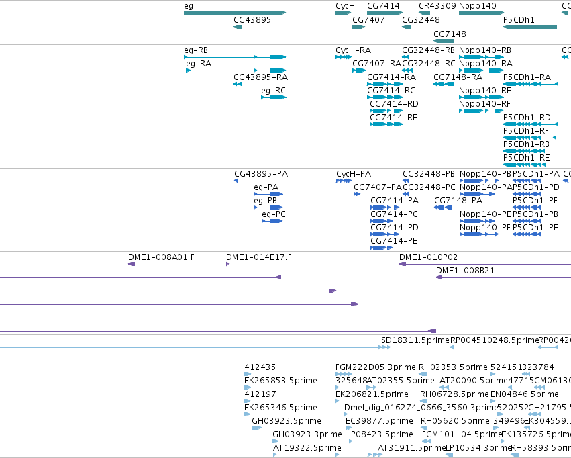
Task: Open transcript CG7414-RD
Action: click(386, 111)
